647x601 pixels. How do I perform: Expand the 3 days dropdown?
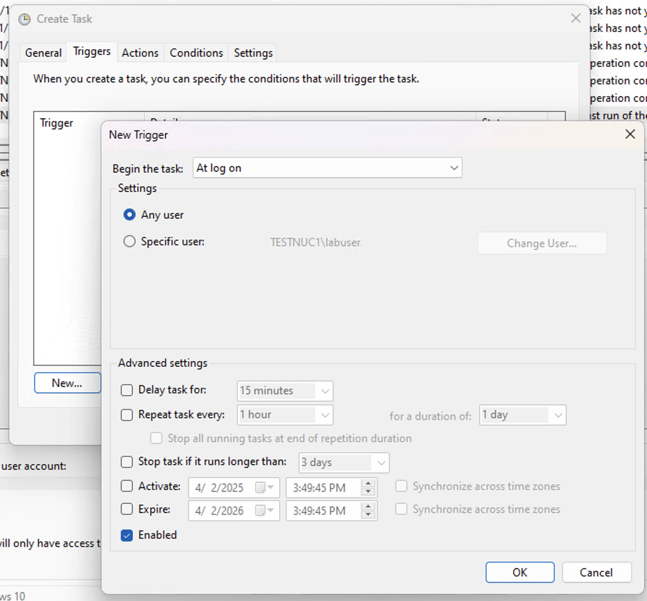[x=381, y=462]
